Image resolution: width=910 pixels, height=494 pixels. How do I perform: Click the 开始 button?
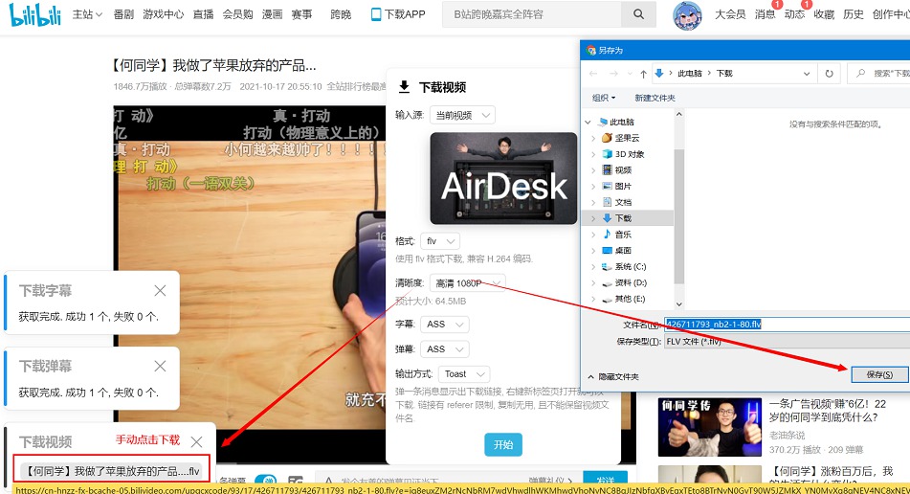(x=503, y=444)
